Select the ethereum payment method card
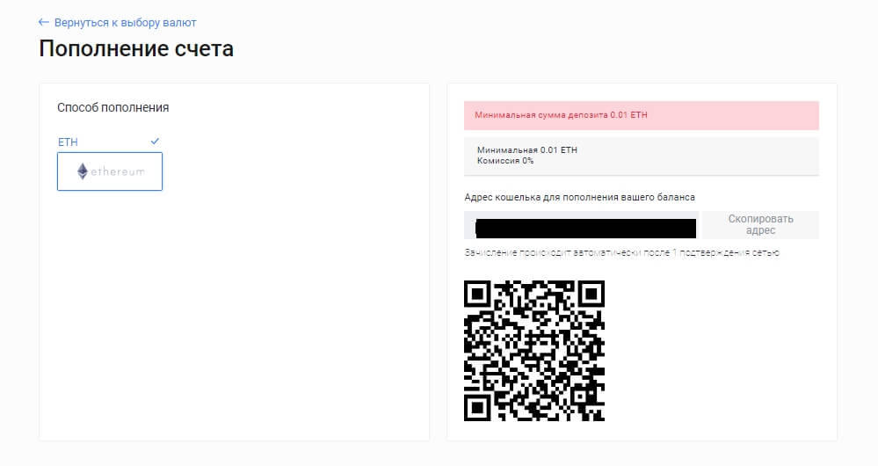The height and width of the screenshot is (466, 878). tap(110, 171)
